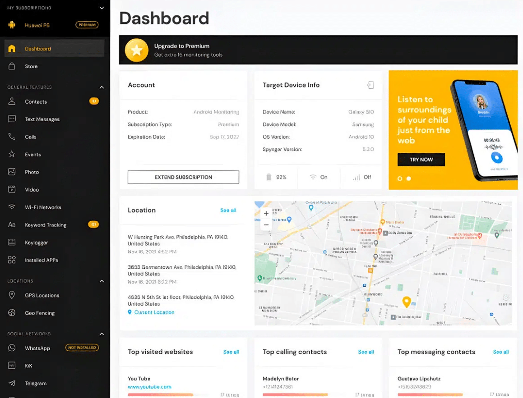The height and width of the screenshot is (398, 523).
Task: Collapse the General Features section
Action: point(102,87)
